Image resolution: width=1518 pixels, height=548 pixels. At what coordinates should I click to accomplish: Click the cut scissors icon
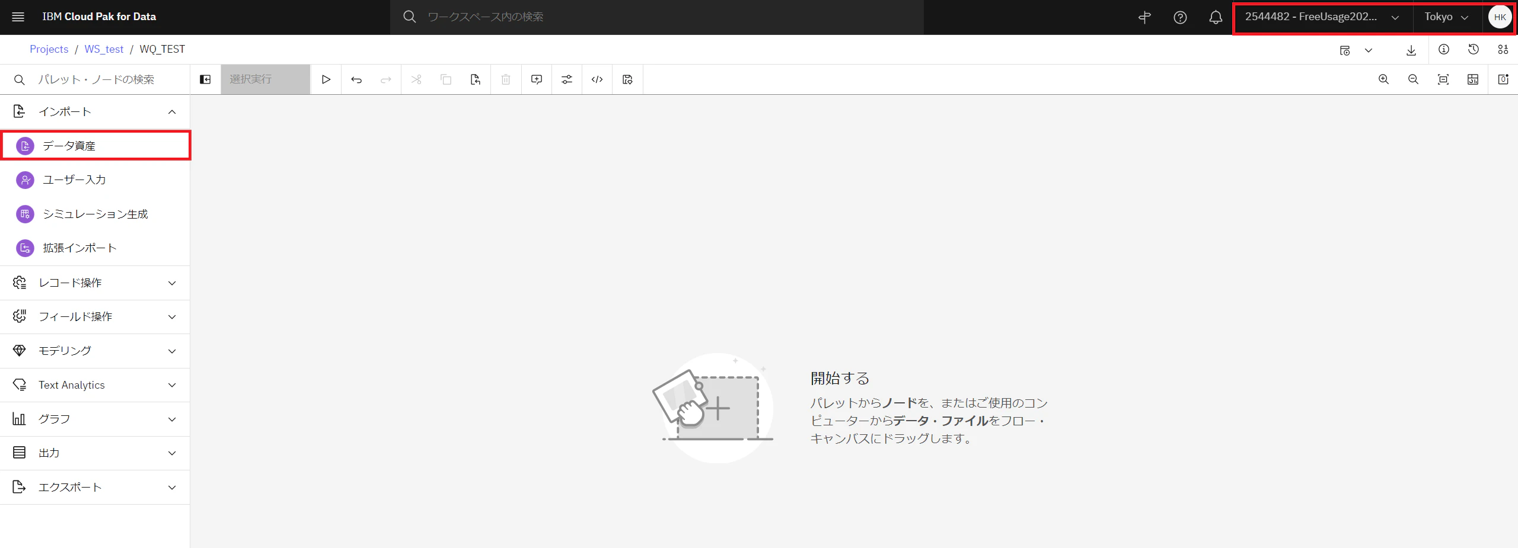(416, 79)
